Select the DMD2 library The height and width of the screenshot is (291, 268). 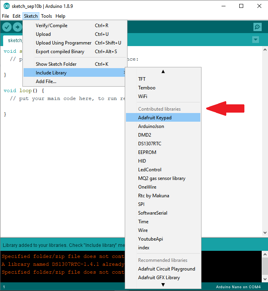point(163,135)
